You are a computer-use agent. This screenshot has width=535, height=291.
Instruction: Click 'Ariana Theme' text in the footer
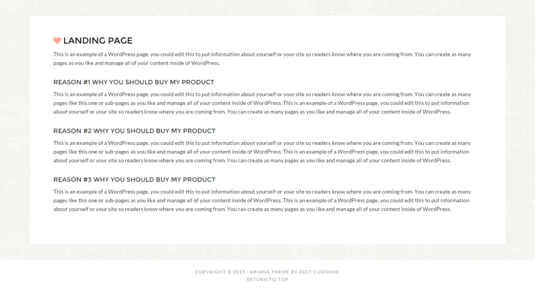tap(270, 272)
